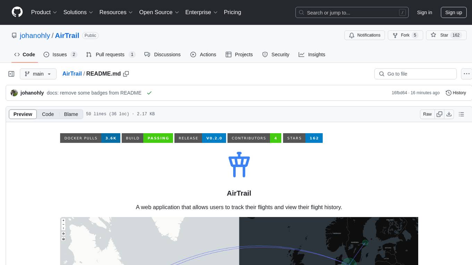Open commit hash 16fbd64
Screen dimensions: 472x265
pyautogui.click(x=399, y=93)
